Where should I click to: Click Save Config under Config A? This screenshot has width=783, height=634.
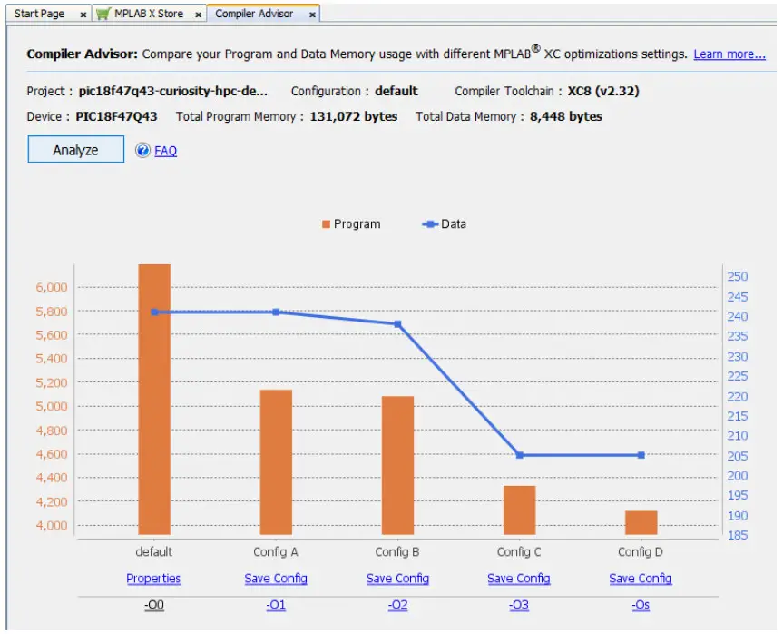(276, 579)
